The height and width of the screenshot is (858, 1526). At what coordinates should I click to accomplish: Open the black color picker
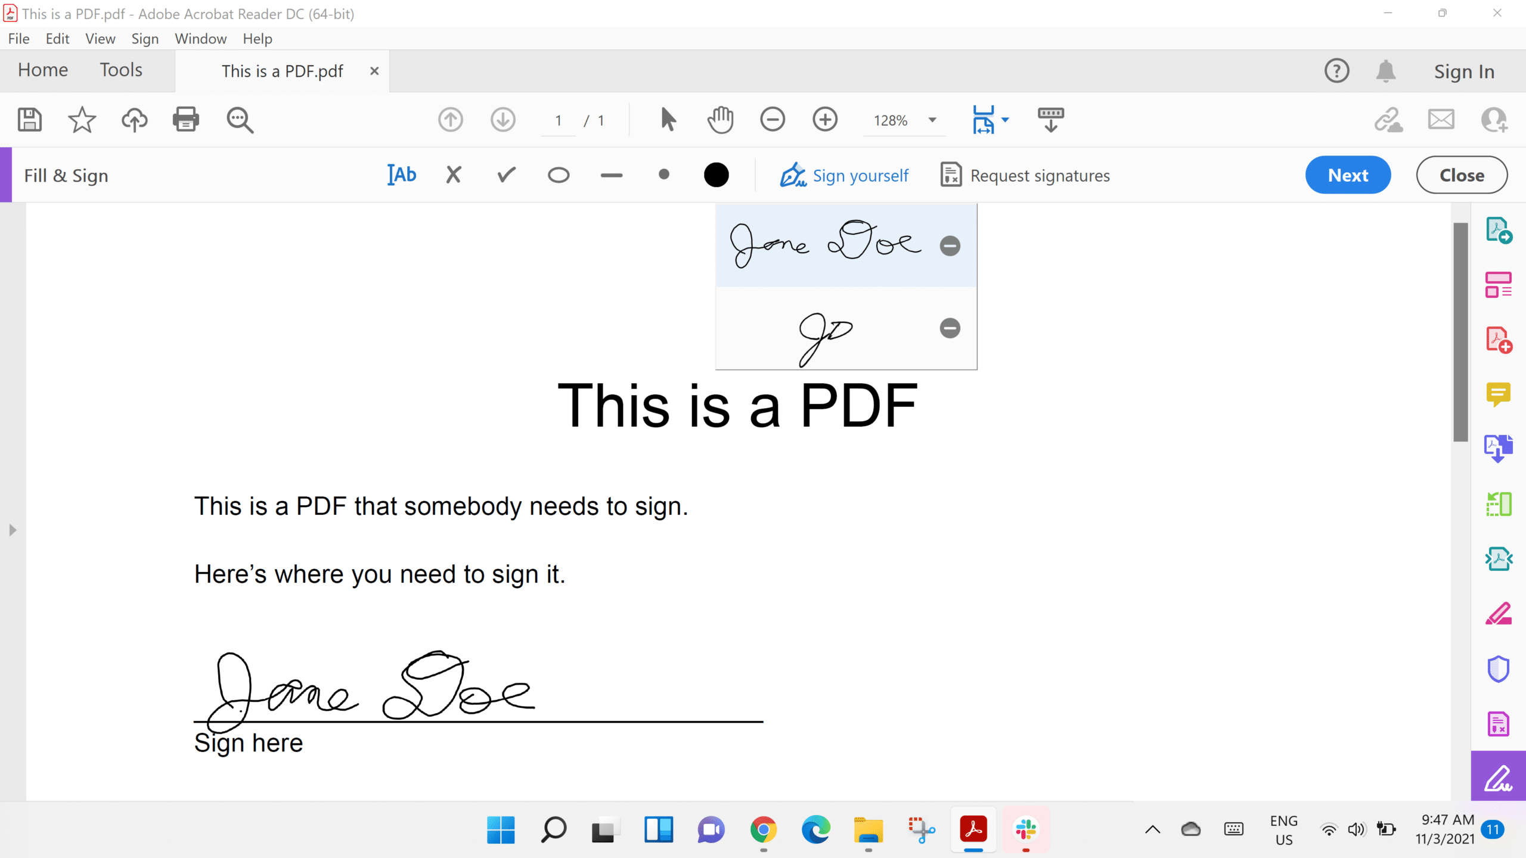[x=716, y=175]
